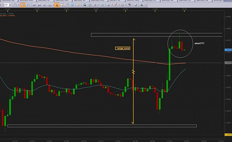Viewport: 232px width, 142px height.
Task: Open the chart type icon in the toolbar
Action: click(x=15, y=5)
